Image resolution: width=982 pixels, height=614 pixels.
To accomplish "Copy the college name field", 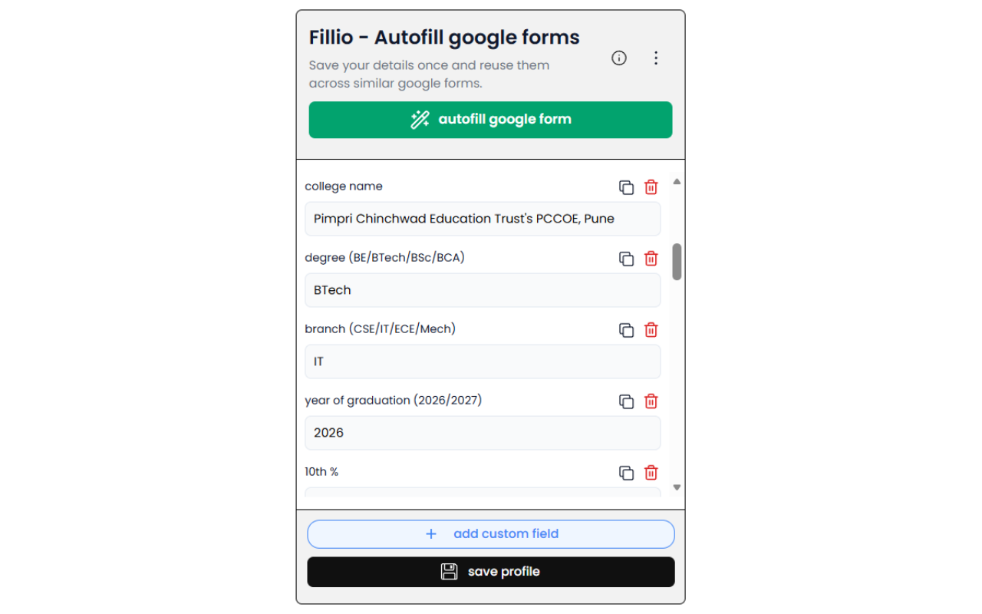I will point(627,187).
